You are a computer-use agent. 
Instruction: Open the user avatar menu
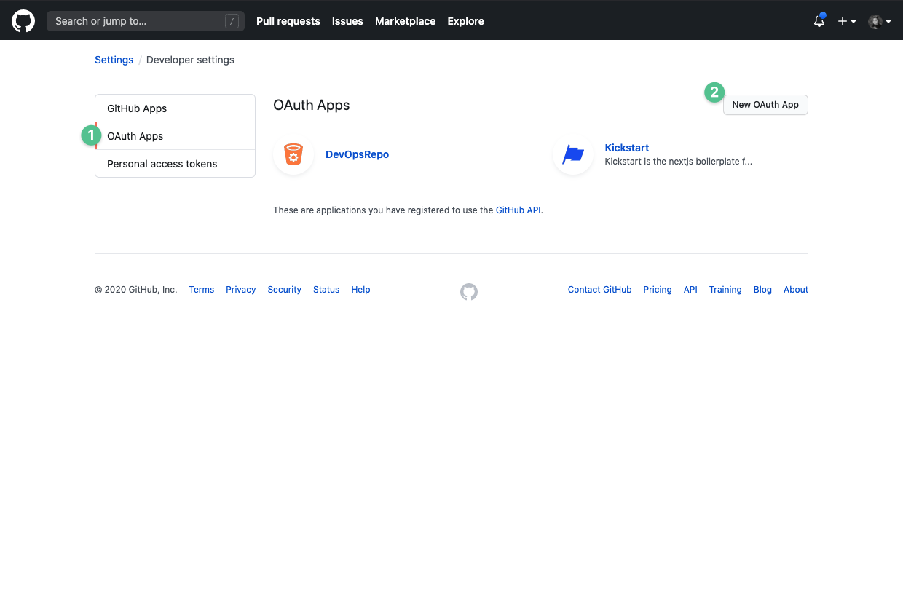point(880,21)
